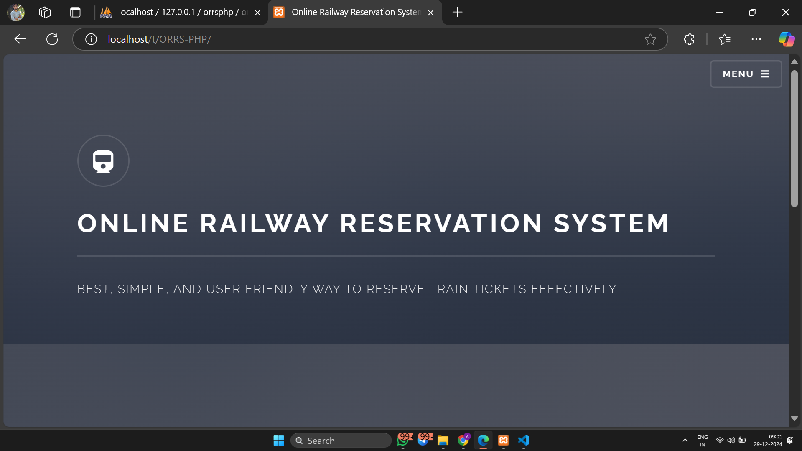Open WhatsApp from the taskbar
Image resolution: width=802 pixels, height=451 pixels.
pyautogui.click(x=403, y=440)
